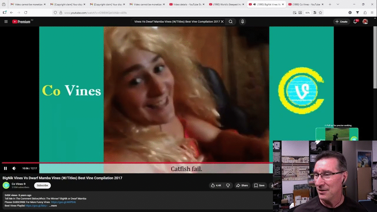The width and height of the screenshot is (377, 212).
Task: Go forward one page
Action: 19,13
